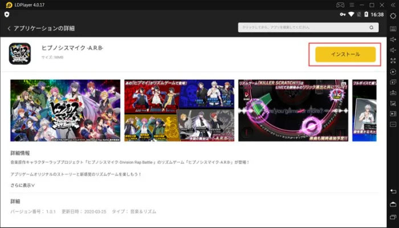Click the update date 2020-03-25
The width and height of the screenshot is (399, 228).
[x=95, y=211]
